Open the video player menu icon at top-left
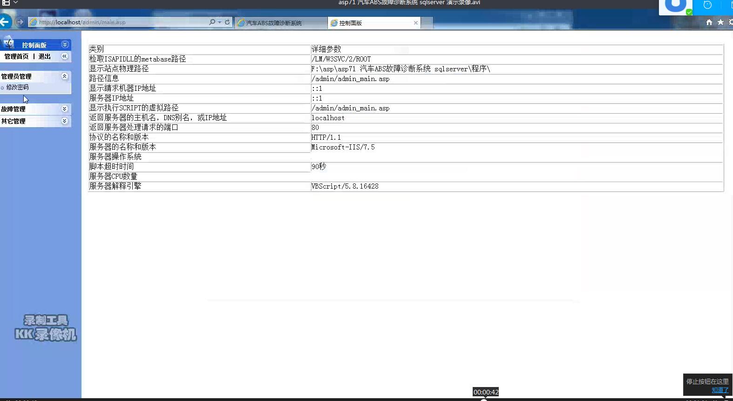Screen dimensions: 733x401 coord(6,3)
